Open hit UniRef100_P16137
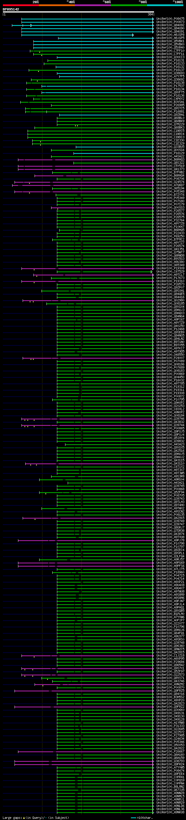The height and width of the screenshot is (820, 186). (x=170, y=70)
